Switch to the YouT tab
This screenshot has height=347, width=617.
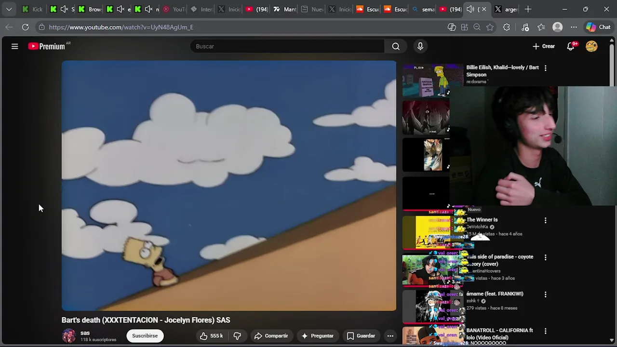(173, 9)
